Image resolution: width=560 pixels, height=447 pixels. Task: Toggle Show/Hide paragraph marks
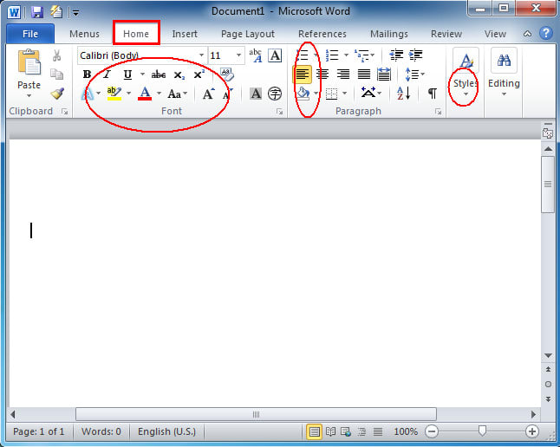433,94
